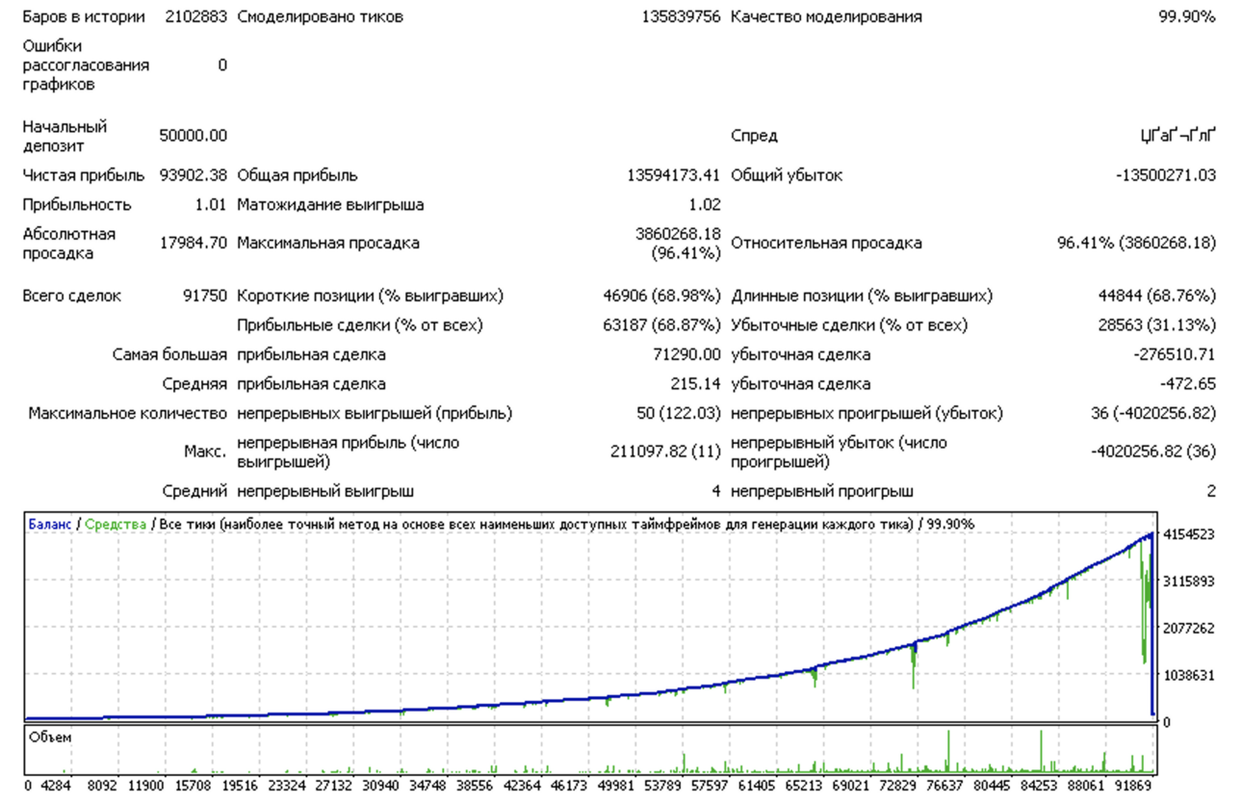Viewport: 1242px width, 804px height.
Task: Click the "Качество моделирования" label
Action: [826, 16]
